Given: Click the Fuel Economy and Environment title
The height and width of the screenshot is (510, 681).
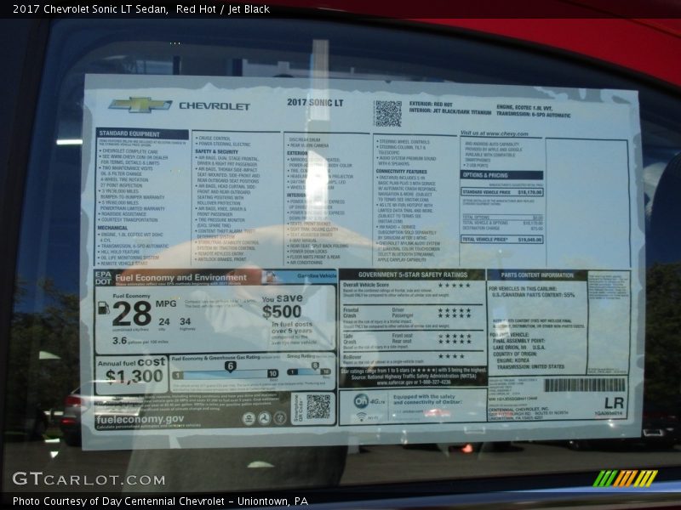Looking at the screenshot, I should (x=181, y=278).
